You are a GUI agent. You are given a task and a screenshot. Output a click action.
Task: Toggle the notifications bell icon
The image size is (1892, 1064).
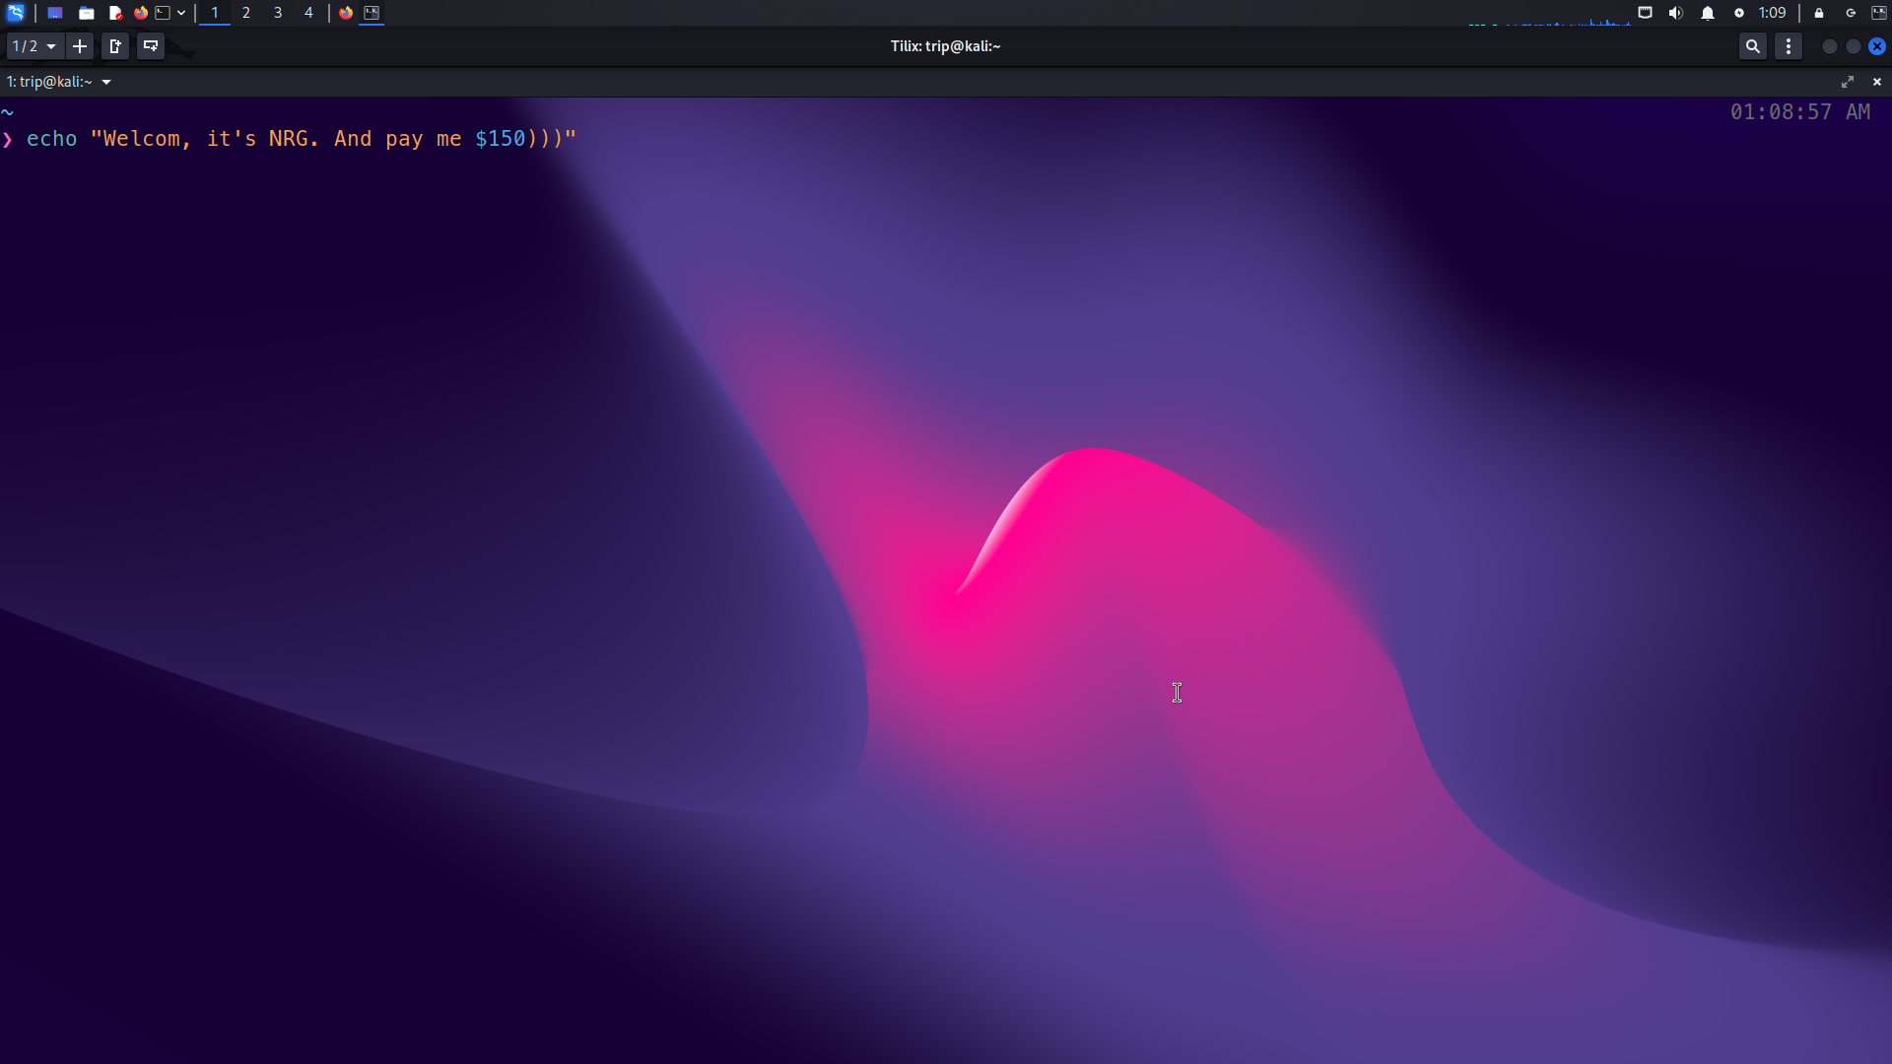pyautogui.click(x=1708, y=13)
